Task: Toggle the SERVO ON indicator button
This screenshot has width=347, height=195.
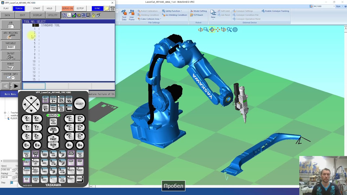Action: pos(68,8)
